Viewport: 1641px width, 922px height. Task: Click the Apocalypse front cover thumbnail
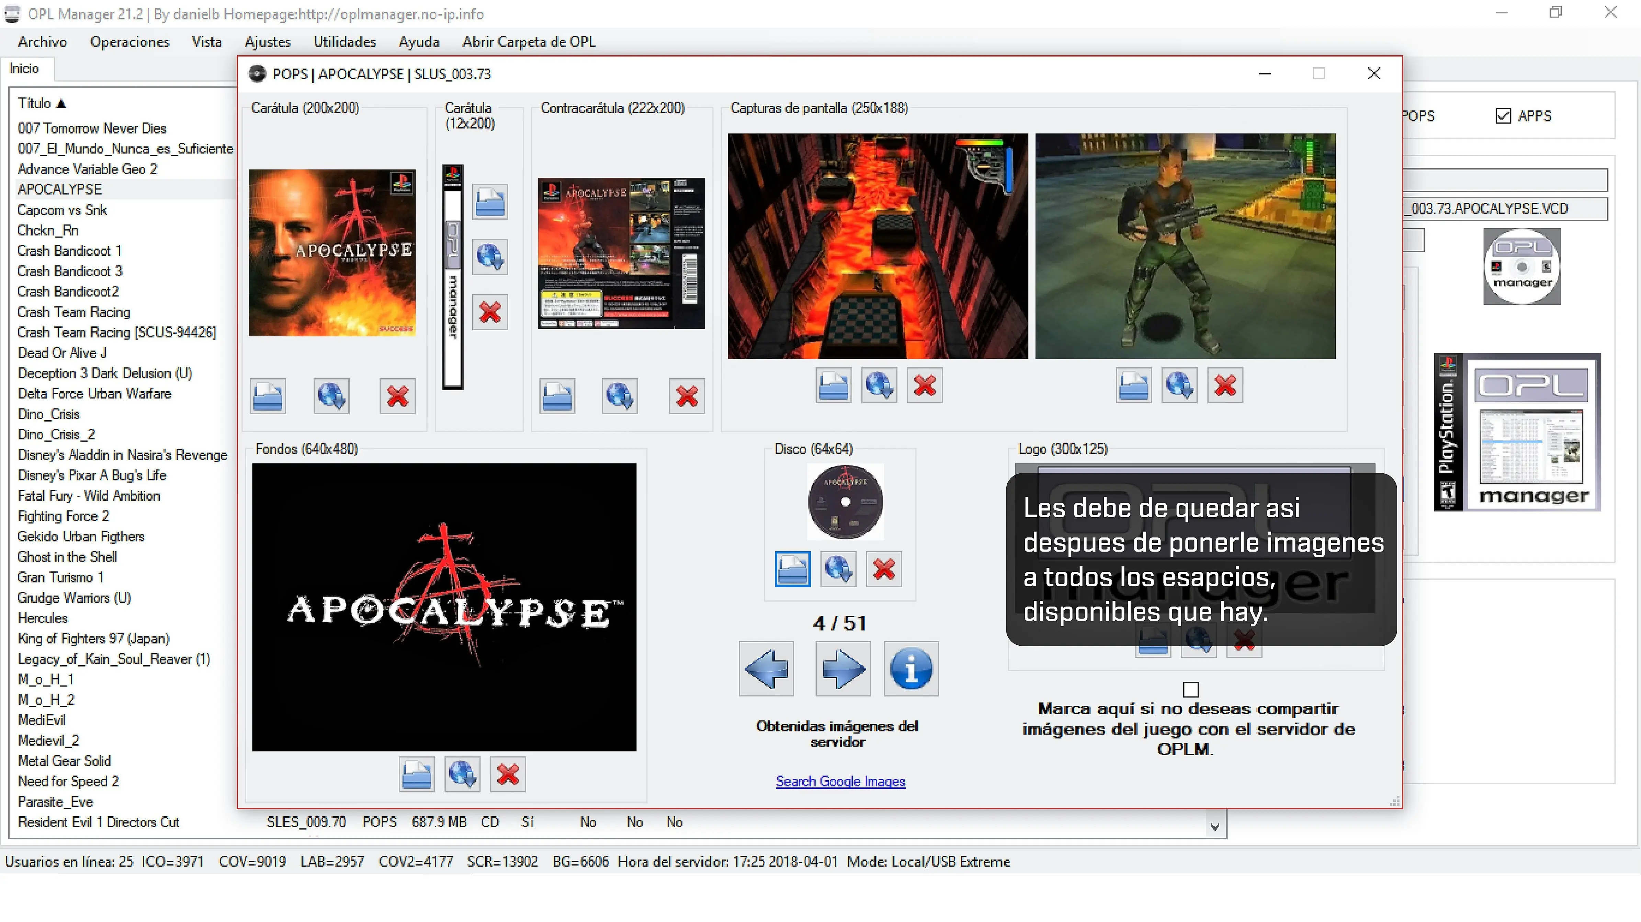[332, 252]
